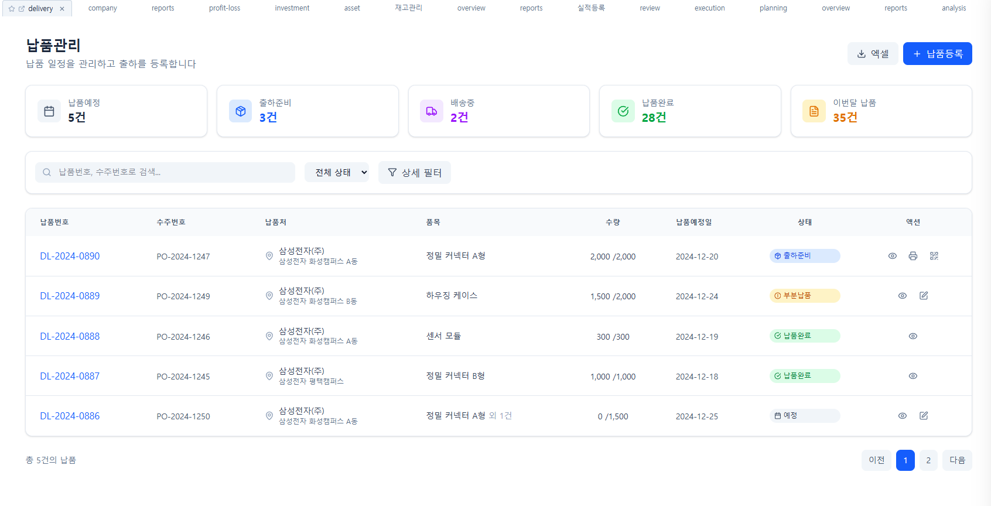This screenshot has width=991, height=506.
Task: Click the calendar icon in 납품예정 card
Action: pyautogui.click(x=49, y=111)
